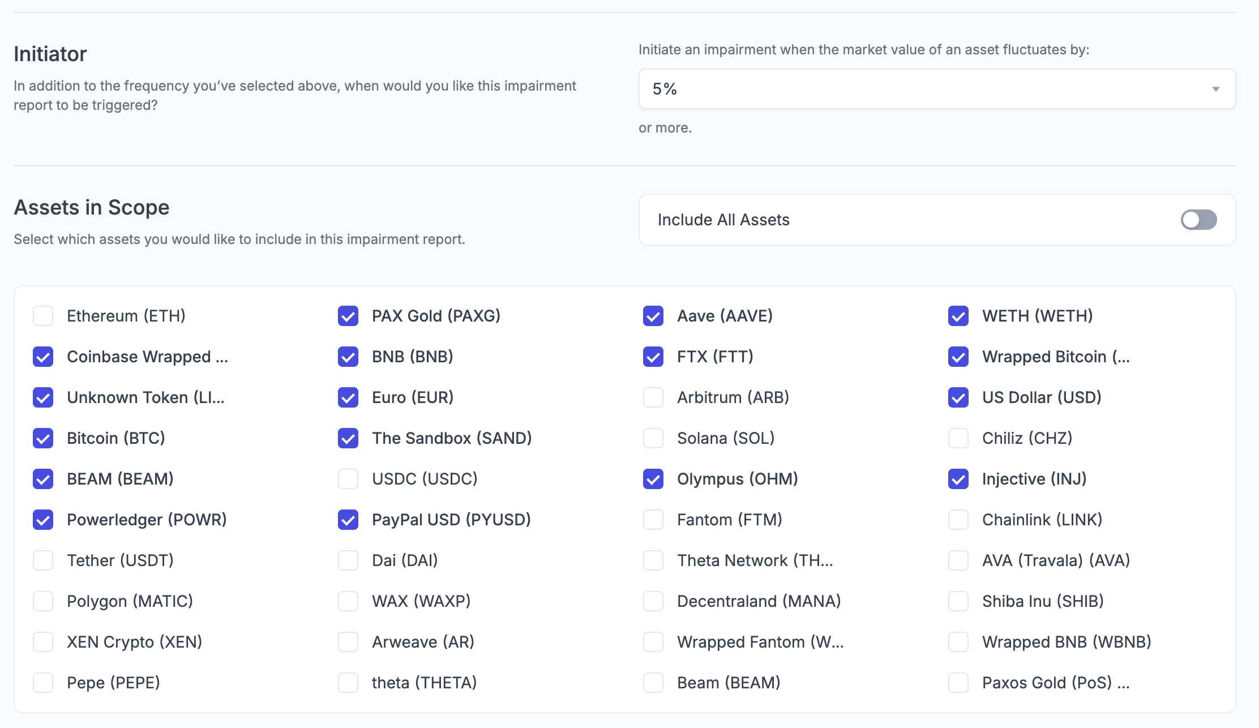
Task: Enable the Include All Assets toggle
Action: tap(1198, 220)
